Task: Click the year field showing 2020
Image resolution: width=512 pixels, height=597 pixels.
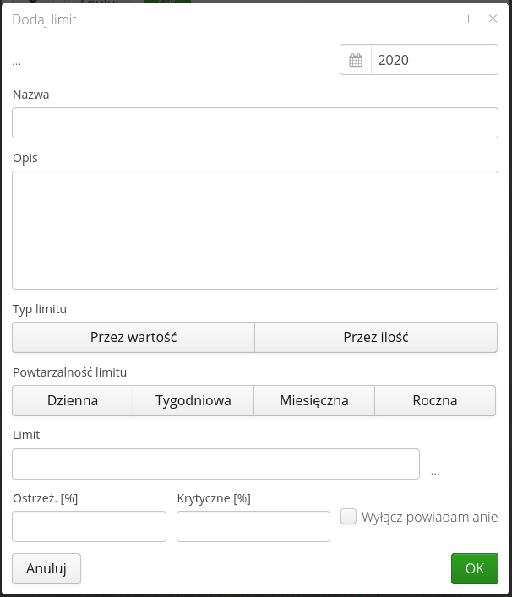Action: (434, 60)
